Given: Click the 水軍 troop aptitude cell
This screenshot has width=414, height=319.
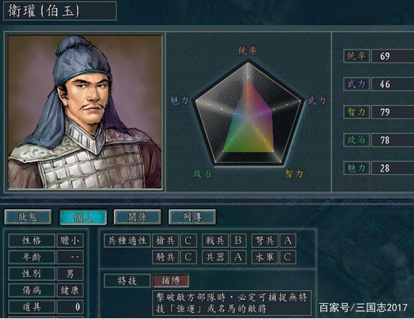Looking at the screenshot, I should pos(265,257).
